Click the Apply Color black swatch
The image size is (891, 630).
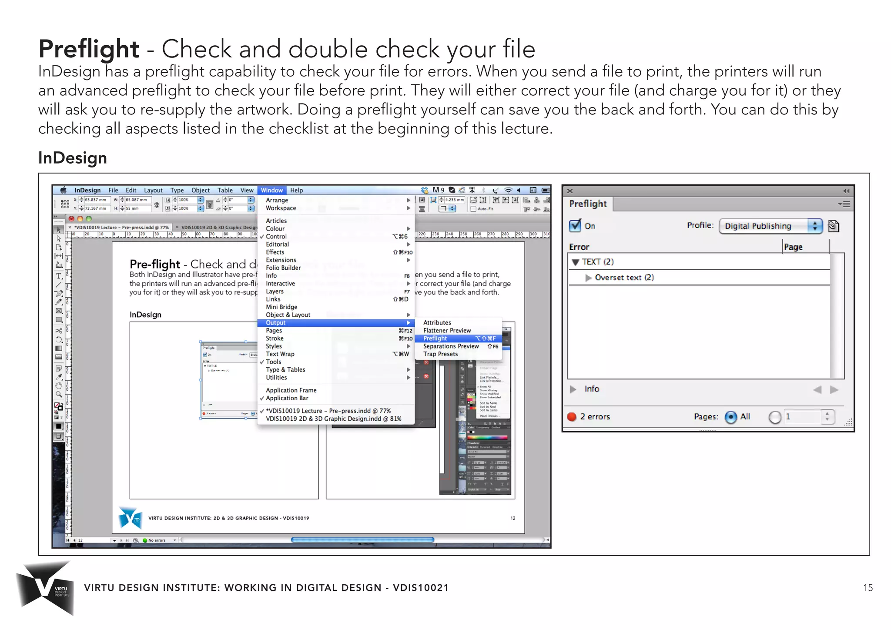pos(58,426)
